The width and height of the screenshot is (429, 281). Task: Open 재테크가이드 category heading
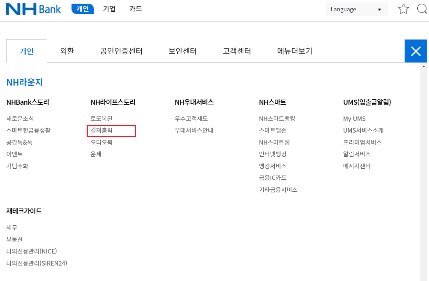pos(24,211)
